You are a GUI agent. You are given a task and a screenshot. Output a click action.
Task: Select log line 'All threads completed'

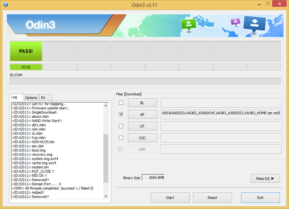tap(53, 188)
